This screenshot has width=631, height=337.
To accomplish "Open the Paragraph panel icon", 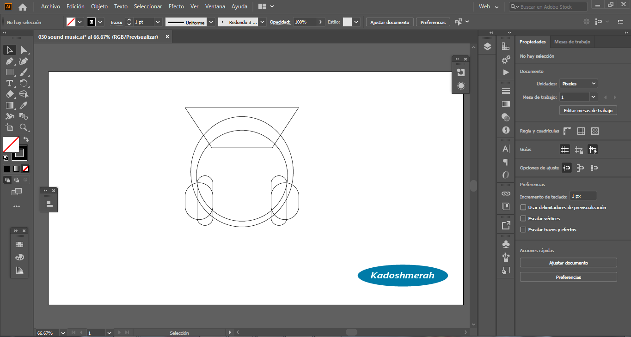I will point(506,162).
